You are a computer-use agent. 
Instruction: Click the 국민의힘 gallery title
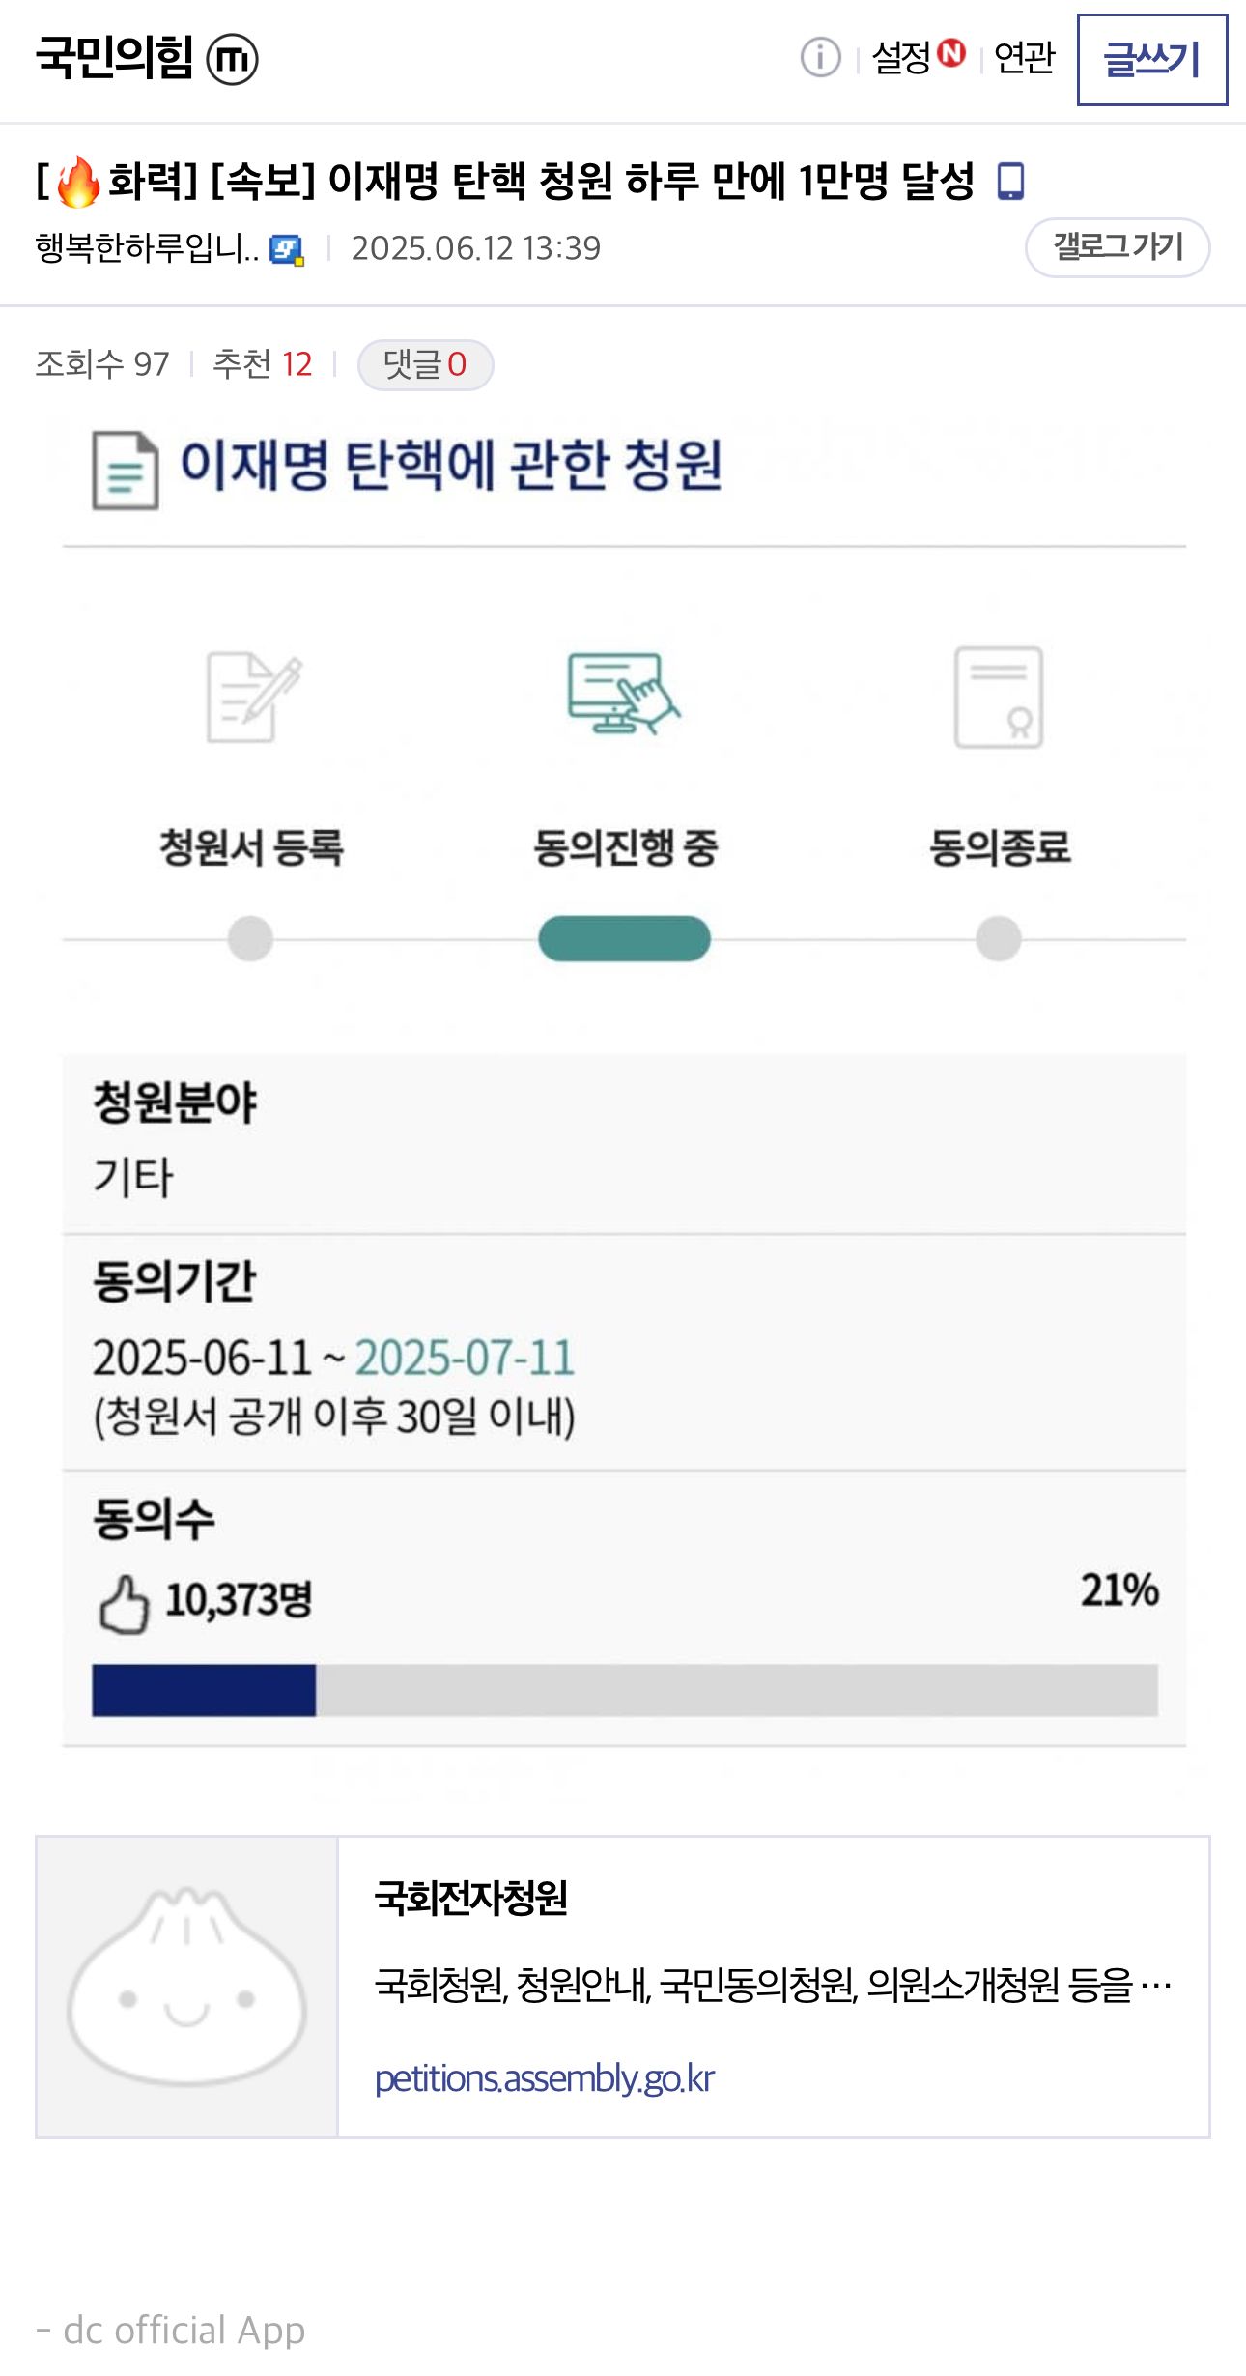coord(115,57)
